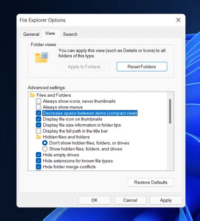Click Restore Defaults
The width and height of the screenshot is (200, 221).
[151, 183]
